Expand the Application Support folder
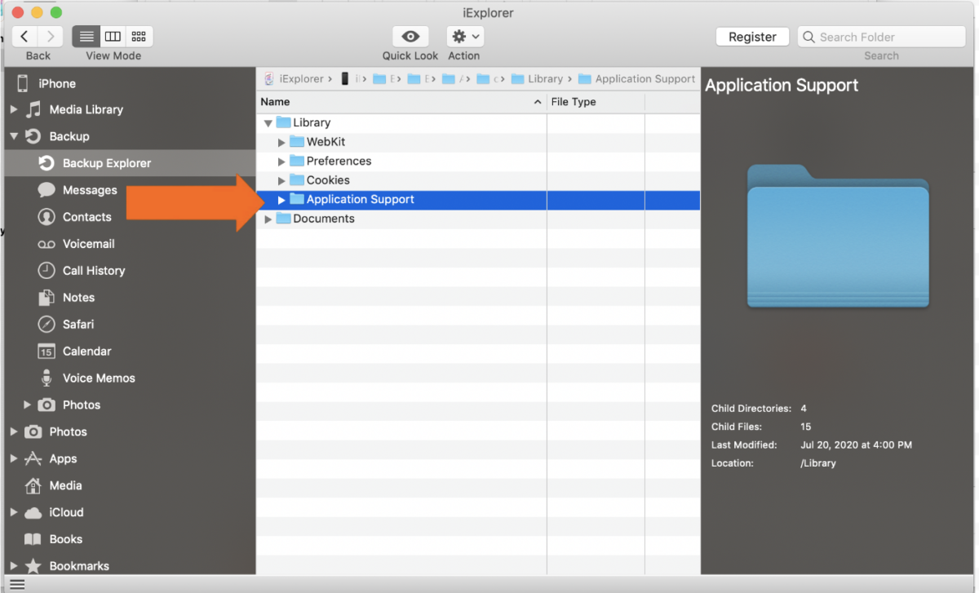Screen dimensions: 979x593 click(281, 199)
